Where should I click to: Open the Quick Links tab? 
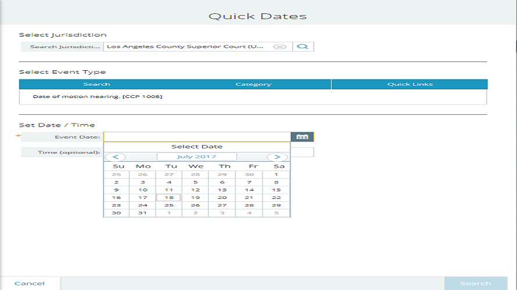coord(410,85)
